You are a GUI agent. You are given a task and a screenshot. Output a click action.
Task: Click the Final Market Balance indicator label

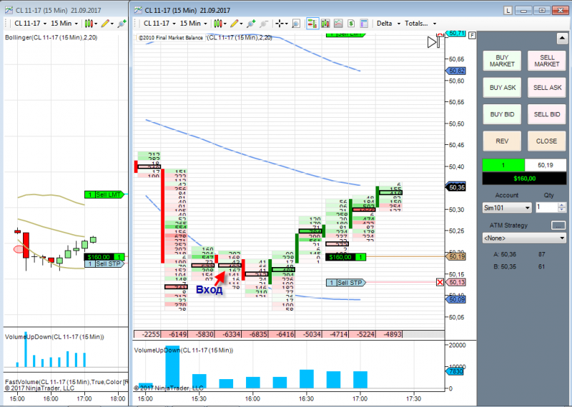coord(171,38)
